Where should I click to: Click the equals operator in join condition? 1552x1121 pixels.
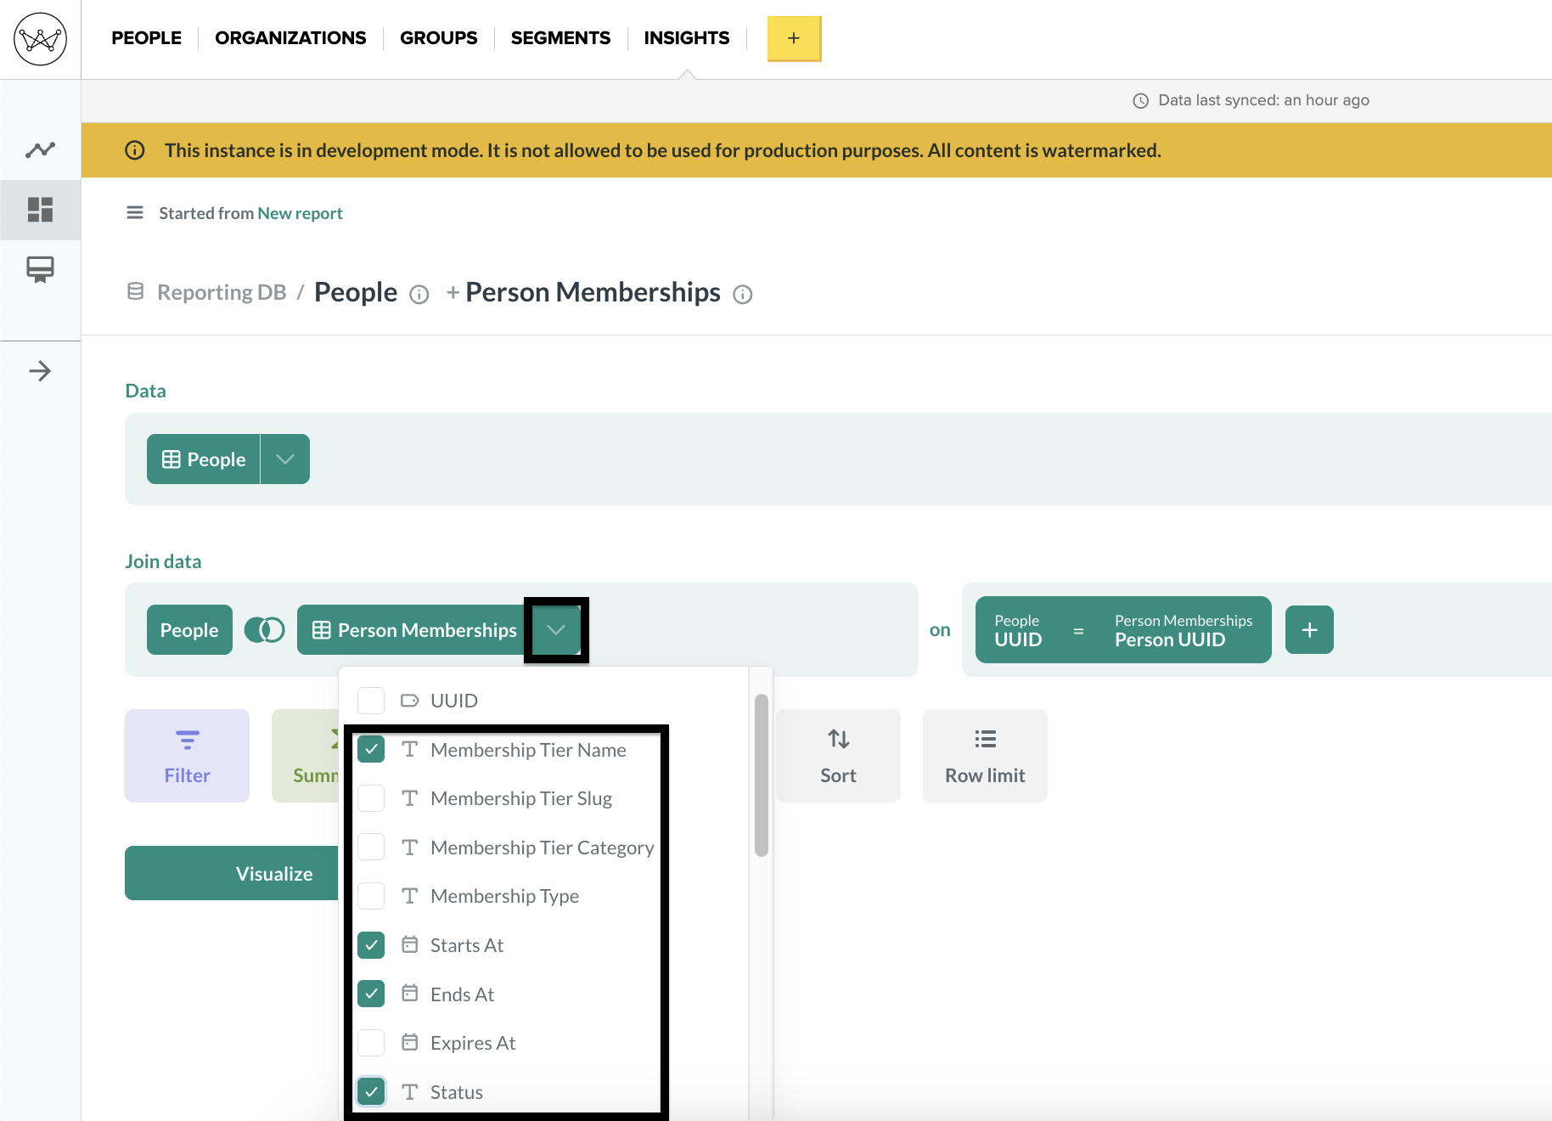coord(1078,631)
